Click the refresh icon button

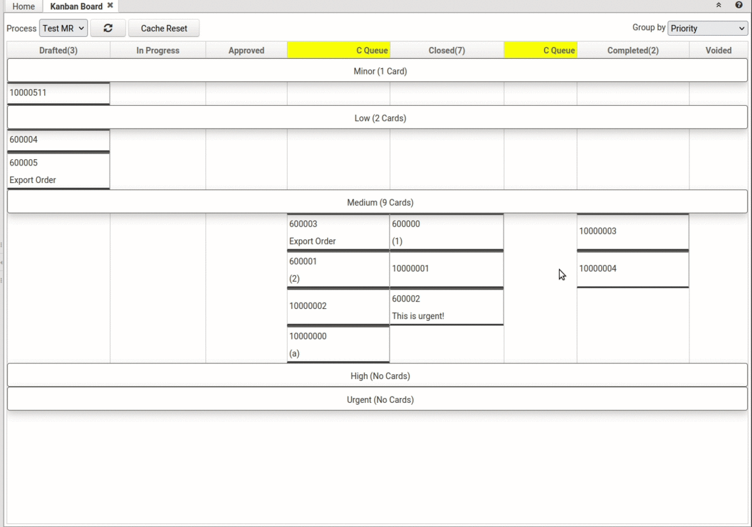(108, 28)
